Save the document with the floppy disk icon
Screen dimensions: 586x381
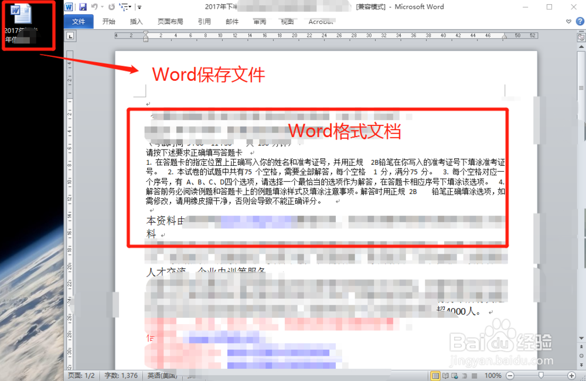(83, 6)
